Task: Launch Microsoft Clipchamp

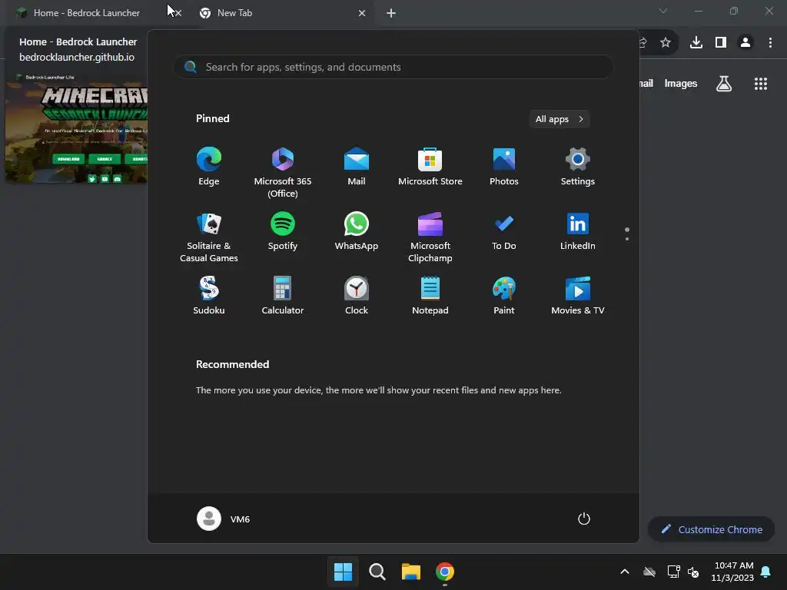Action: point(430,237)
